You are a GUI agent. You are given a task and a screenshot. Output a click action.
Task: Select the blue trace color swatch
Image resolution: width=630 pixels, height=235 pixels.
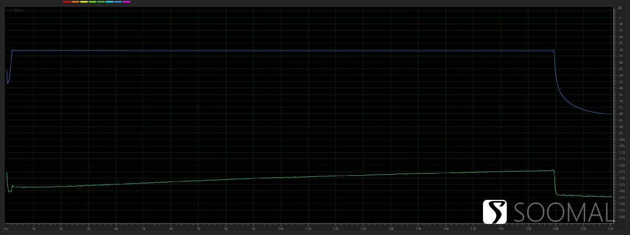(118, 2)
